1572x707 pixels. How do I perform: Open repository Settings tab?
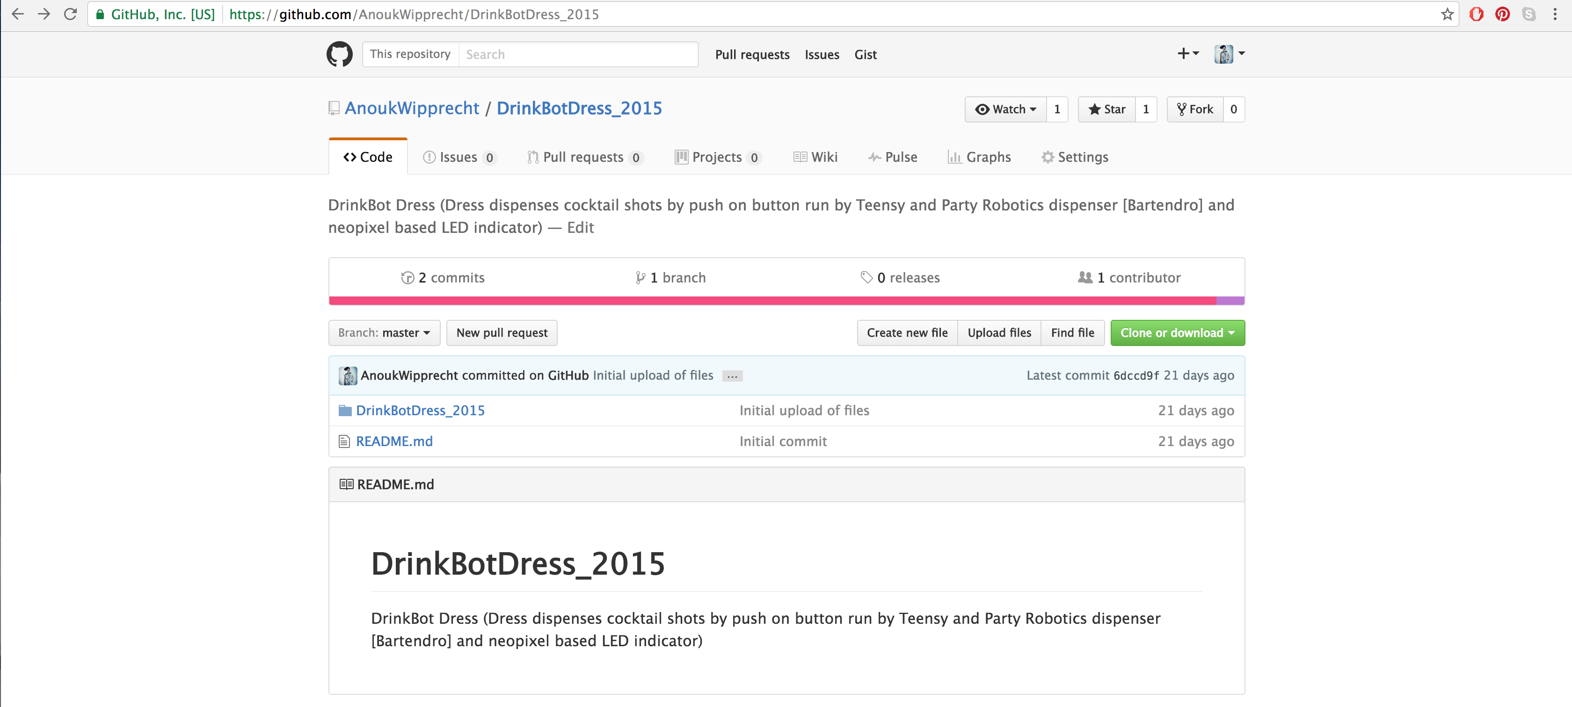click(x=1075, y=158)
